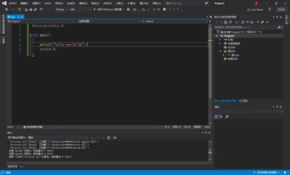Click the open file folder icon

click(x=26, y=9)
